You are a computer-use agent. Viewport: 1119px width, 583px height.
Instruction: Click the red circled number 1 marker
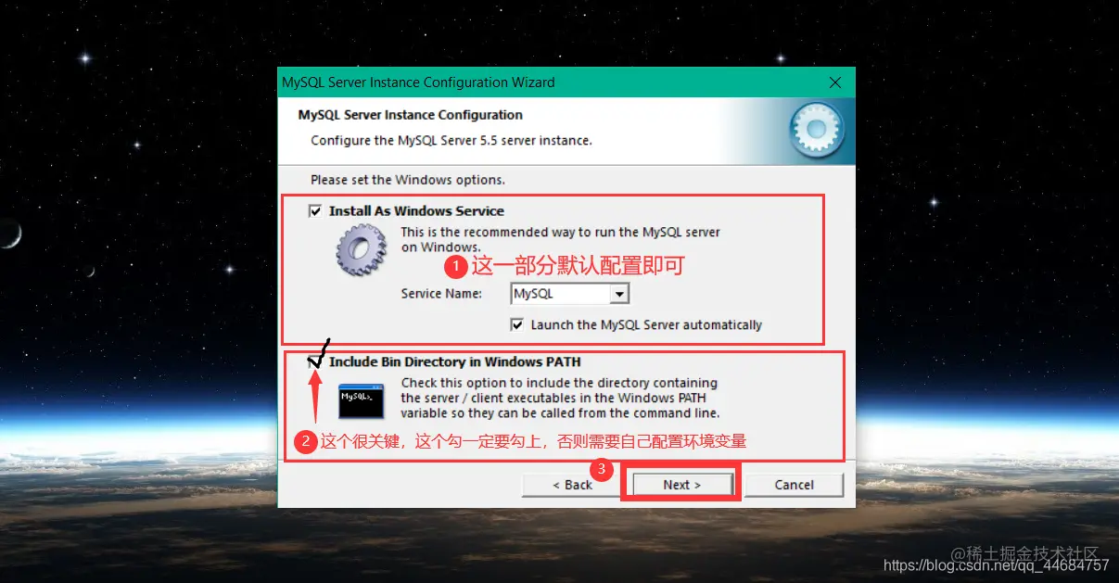456,267
